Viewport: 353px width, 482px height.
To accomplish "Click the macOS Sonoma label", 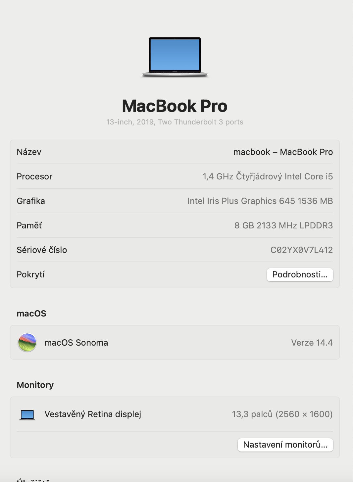I will tap(76, 343).
